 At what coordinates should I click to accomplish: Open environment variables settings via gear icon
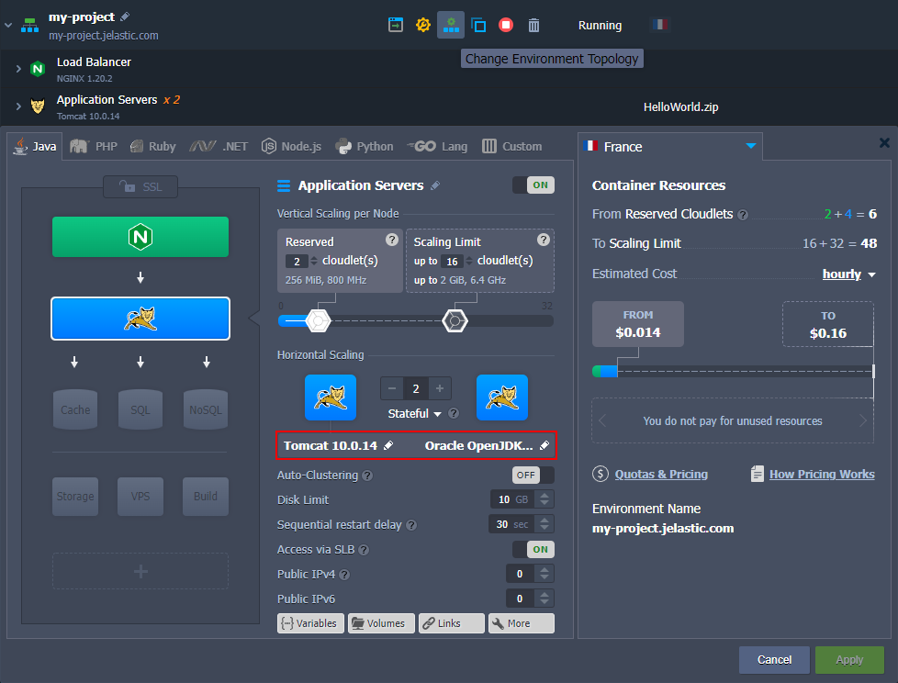pos(422,25)
